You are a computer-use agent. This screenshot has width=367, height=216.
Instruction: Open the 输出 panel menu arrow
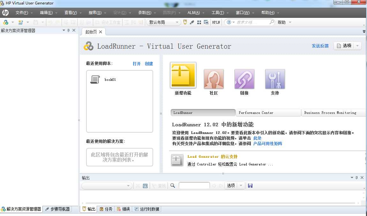[x=352, y=178]
